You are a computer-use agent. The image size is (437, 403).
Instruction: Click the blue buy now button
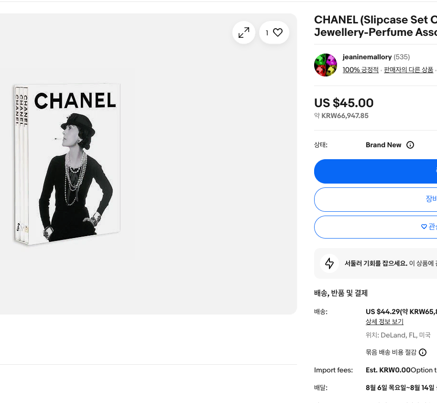(x=375, y=172)
